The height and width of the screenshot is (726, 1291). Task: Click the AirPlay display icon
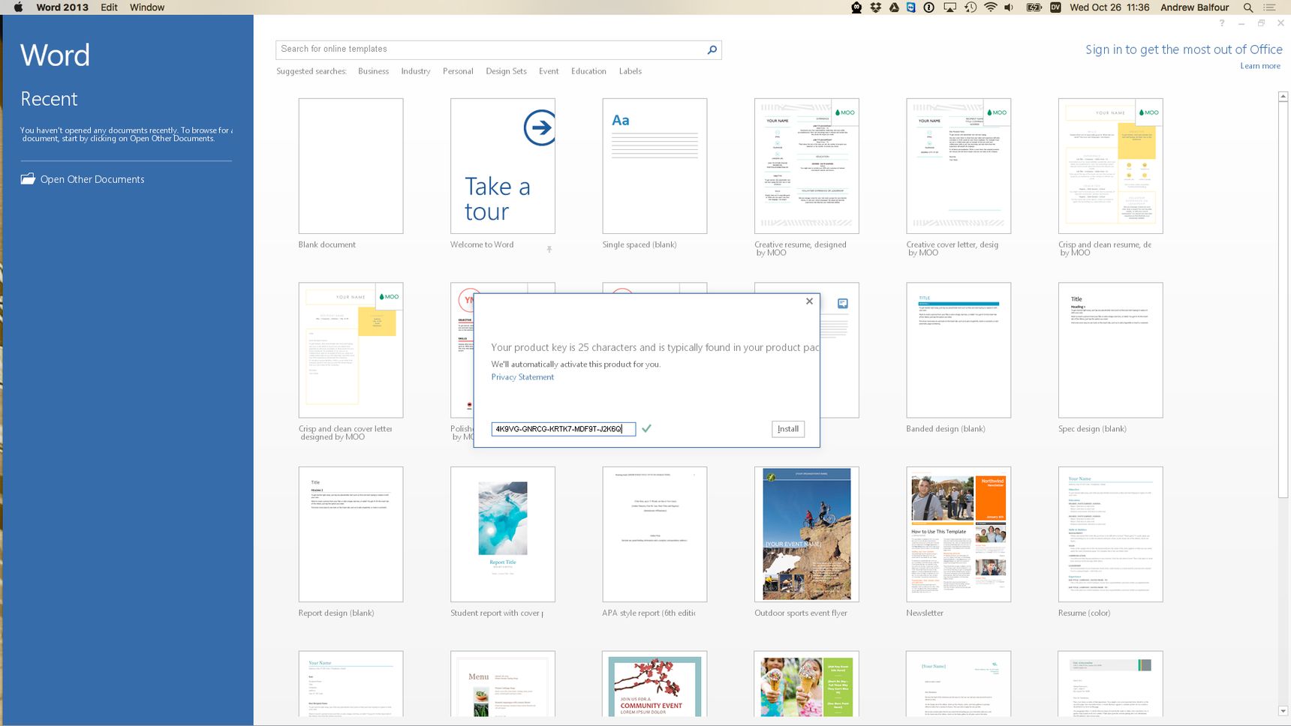click(x=949, y=7)
